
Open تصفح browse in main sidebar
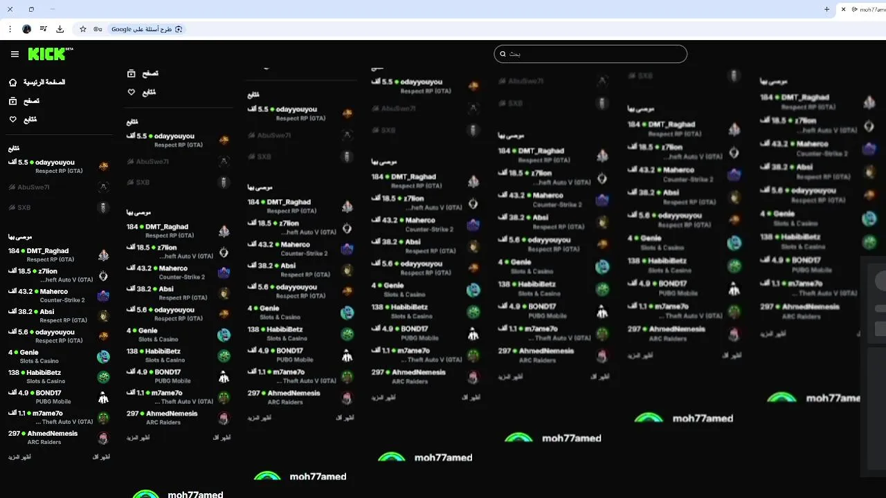(x=24, y=101)
